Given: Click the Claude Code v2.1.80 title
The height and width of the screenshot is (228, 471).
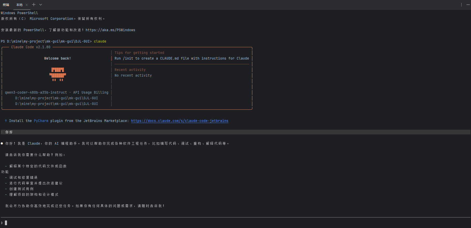Looking at the screenshot, I should pos(31,47).
